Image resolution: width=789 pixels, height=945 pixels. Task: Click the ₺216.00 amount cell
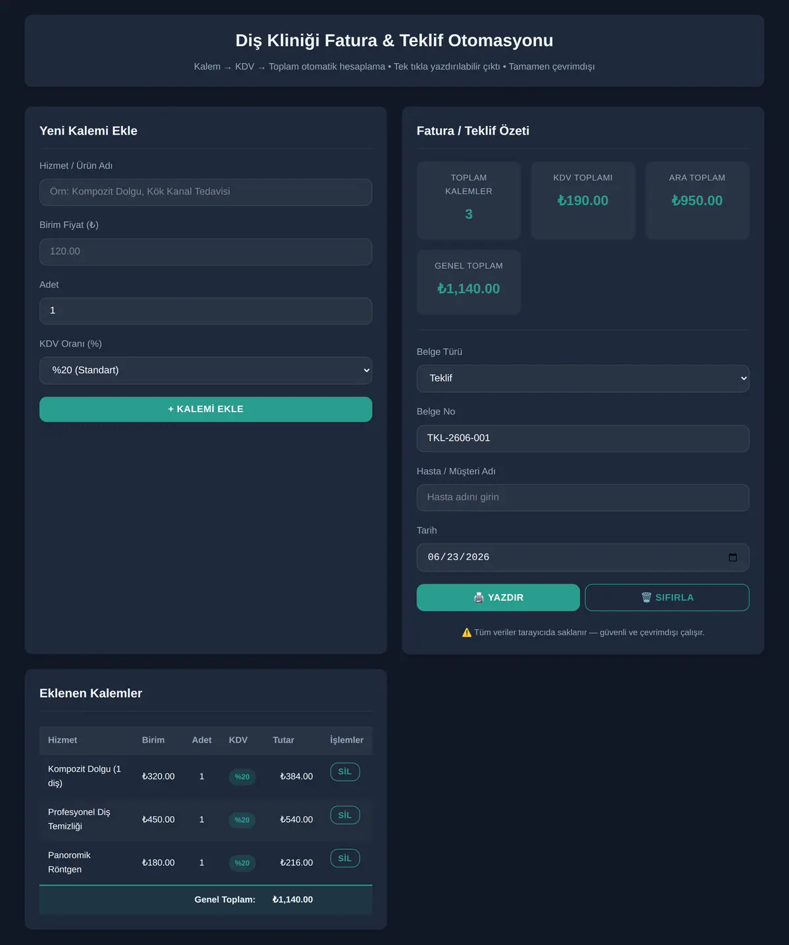tap(297, 862)
